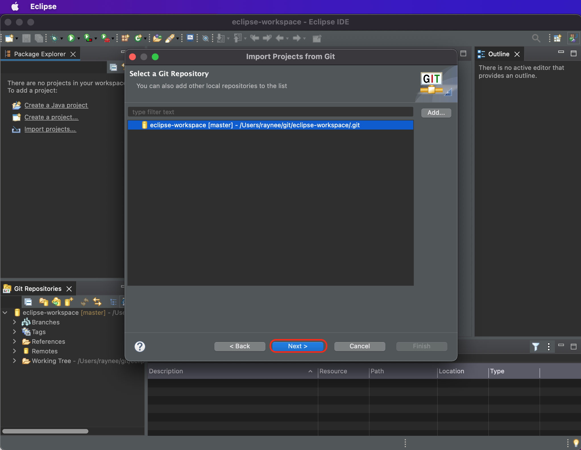Select the Git Repositories tab

coord(38,289)
